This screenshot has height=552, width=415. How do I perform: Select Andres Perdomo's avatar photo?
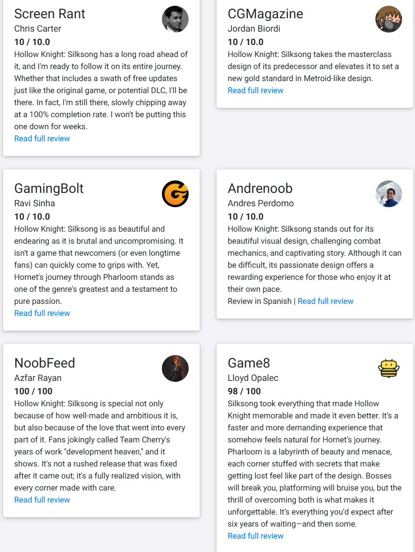[389, 194]
